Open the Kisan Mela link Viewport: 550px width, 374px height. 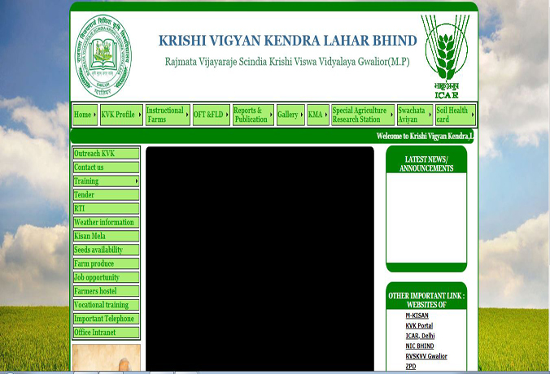point(106,236)
